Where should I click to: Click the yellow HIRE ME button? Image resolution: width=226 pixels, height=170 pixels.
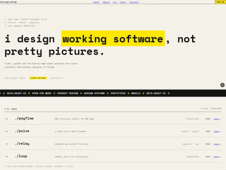click(220, 2)
